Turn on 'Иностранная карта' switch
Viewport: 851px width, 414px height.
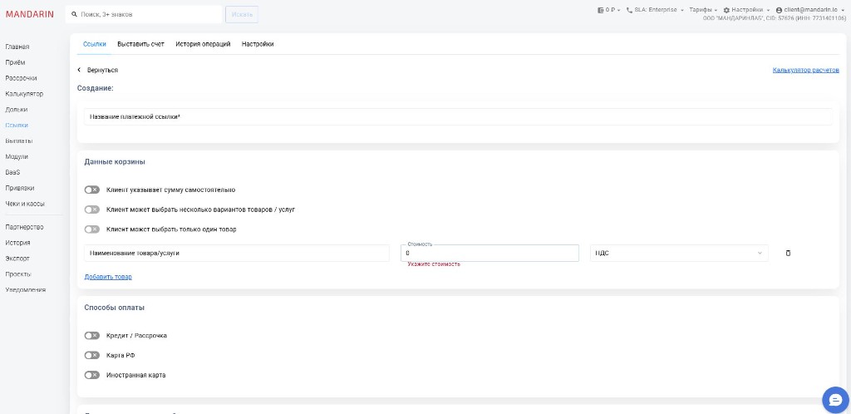pyautogui.click(x=92, y=375)
